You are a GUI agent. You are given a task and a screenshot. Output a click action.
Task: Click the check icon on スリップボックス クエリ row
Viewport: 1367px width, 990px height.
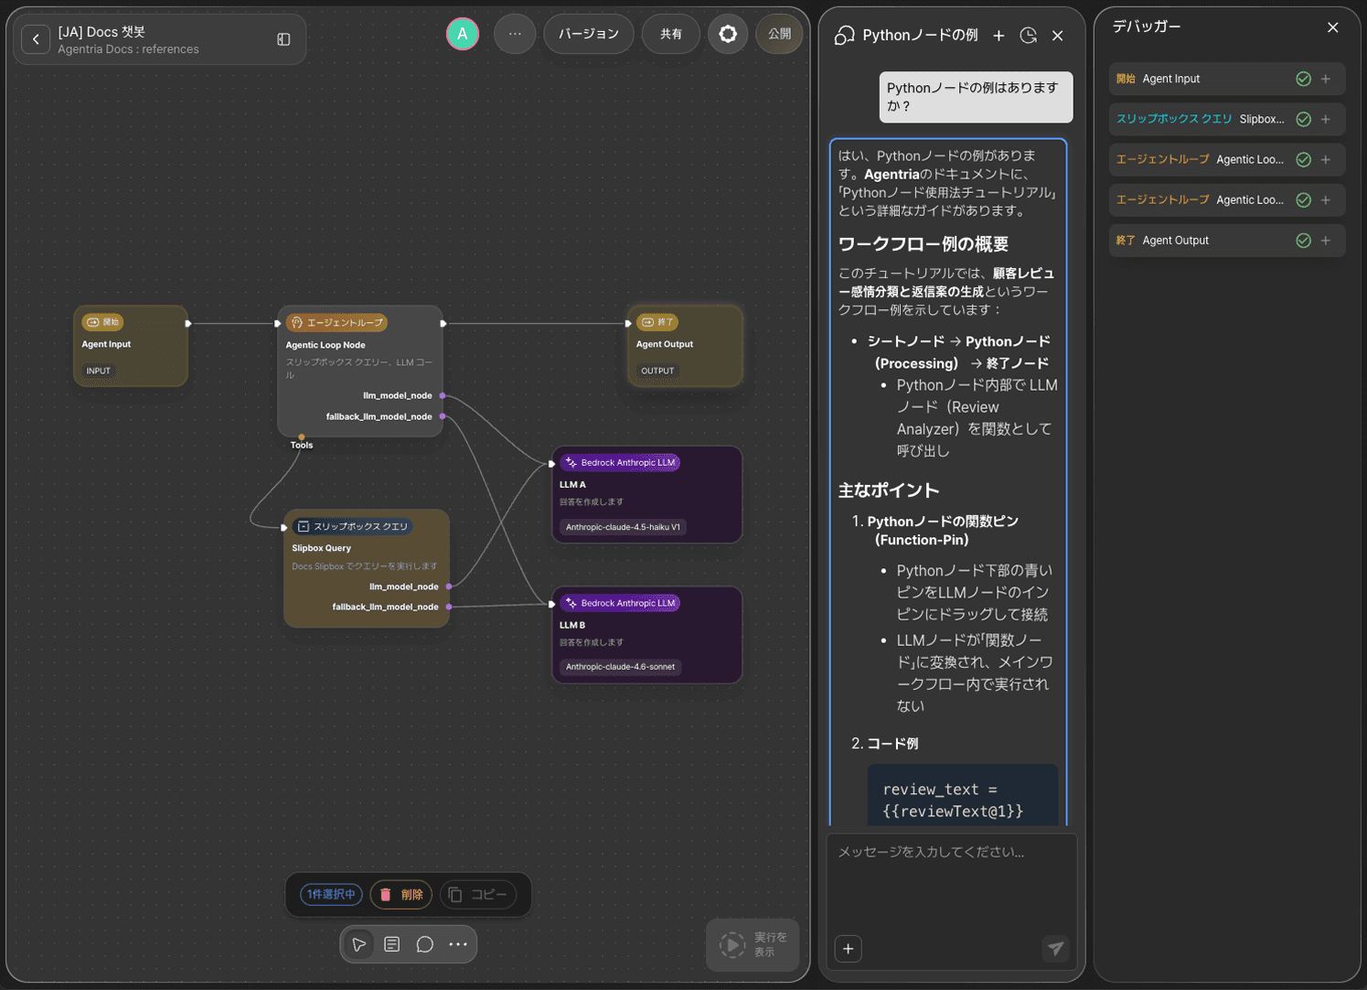point(1304,119)
